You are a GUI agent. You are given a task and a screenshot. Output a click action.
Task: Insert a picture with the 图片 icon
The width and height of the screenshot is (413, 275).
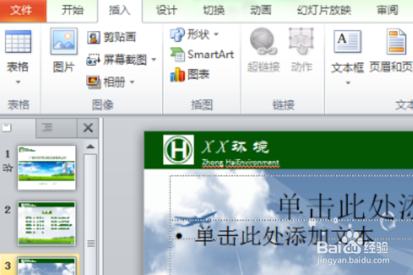point(64,41)
